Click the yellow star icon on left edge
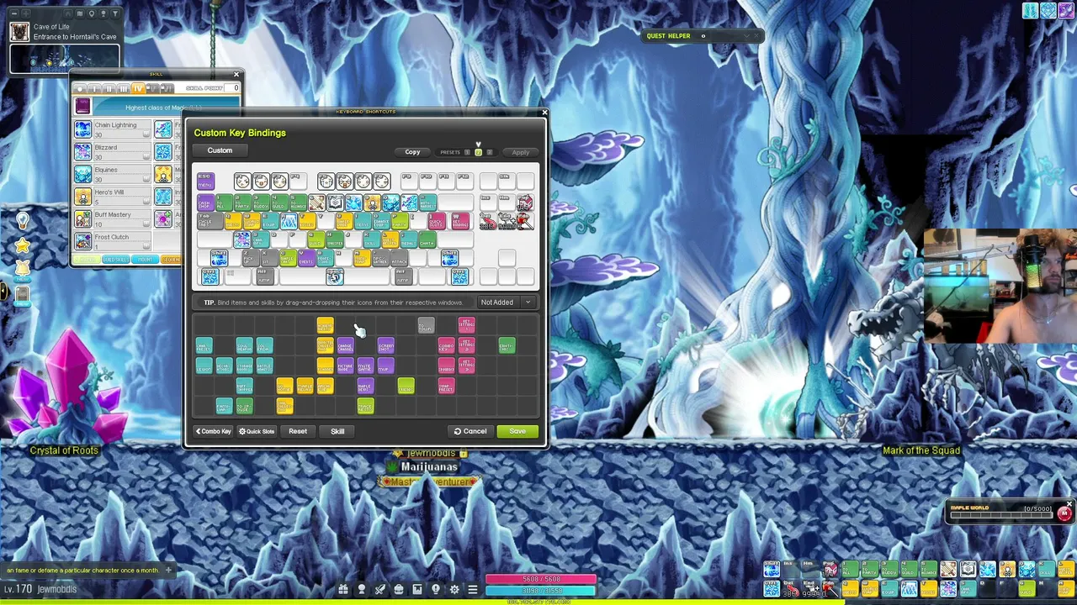 coord(23,245)
